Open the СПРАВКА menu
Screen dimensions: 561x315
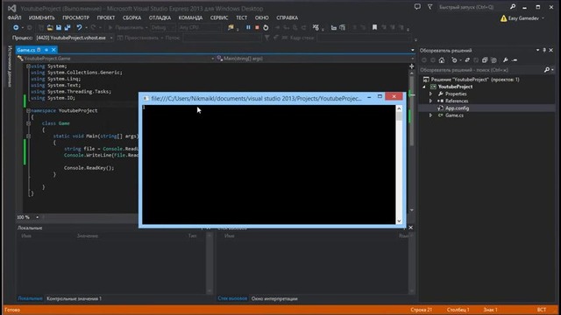(x=287, y=17)
